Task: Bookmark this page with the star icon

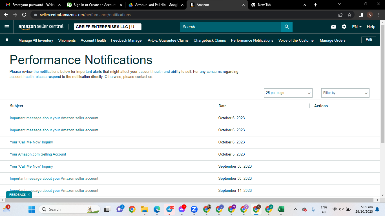Action: click(x=349, y=15)
